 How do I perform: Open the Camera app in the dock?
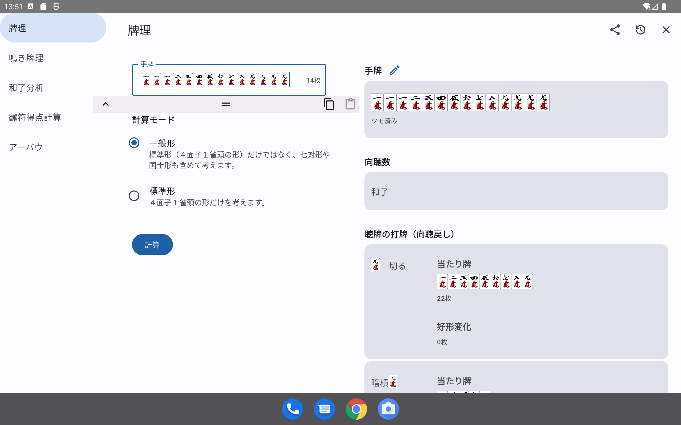[x=388, y=409]
